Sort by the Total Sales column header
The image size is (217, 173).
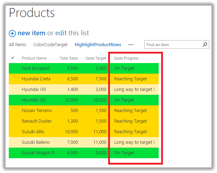69,58
